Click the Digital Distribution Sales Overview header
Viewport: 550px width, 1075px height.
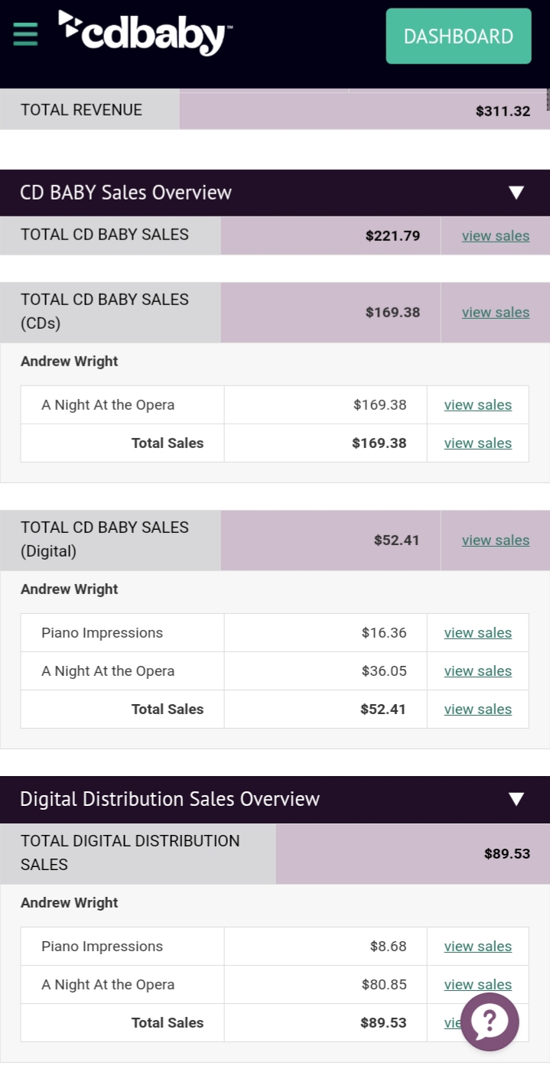[x=275, y=800]
